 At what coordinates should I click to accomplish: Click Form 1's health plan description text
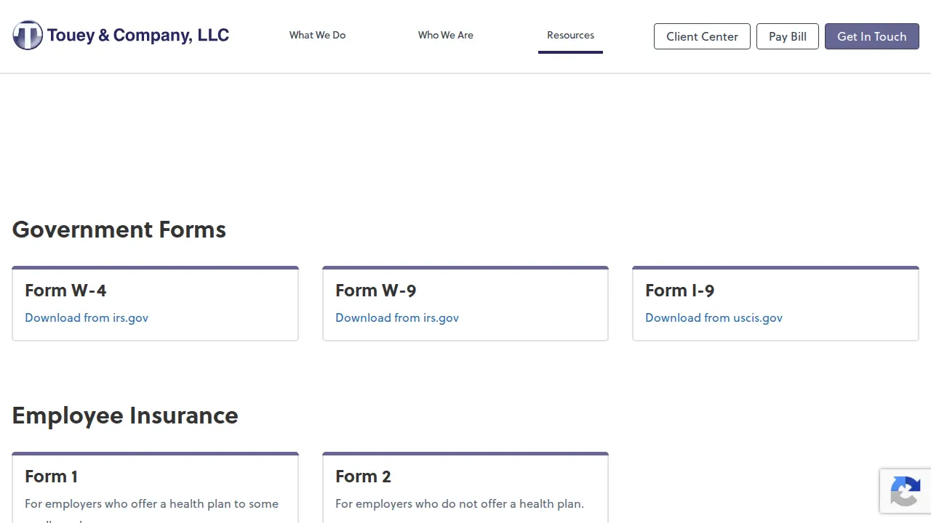(151, 510)
